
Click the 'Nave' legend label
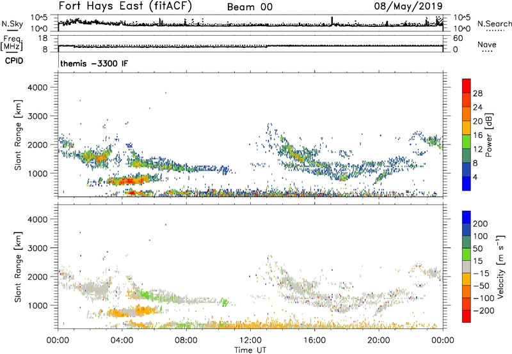click(486, 45)
